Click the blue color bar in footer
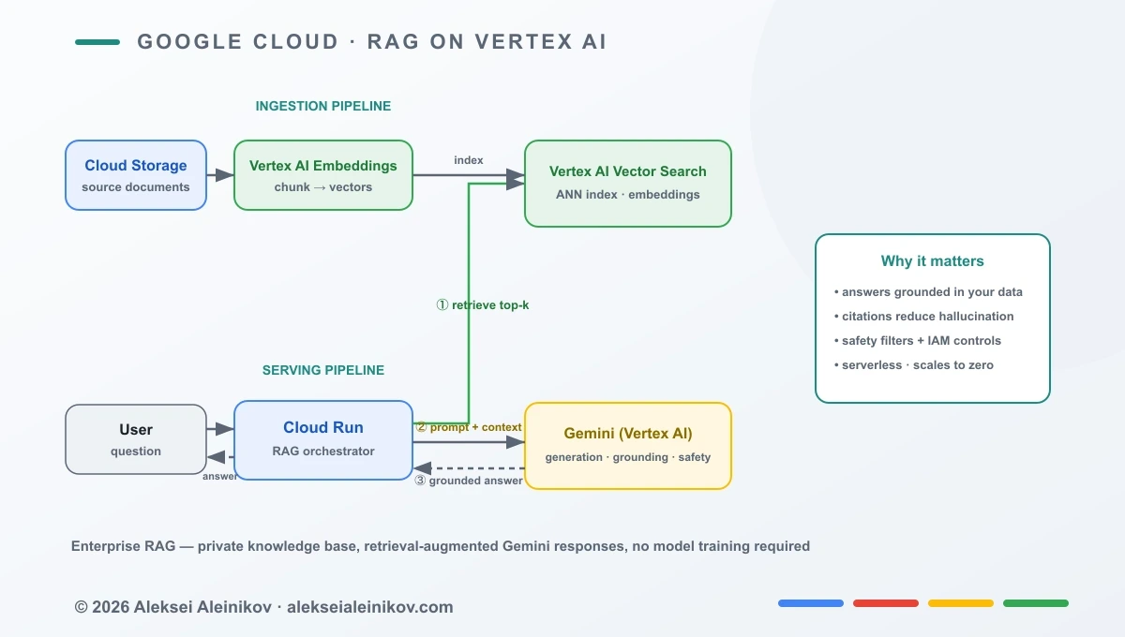 [811, 603]
